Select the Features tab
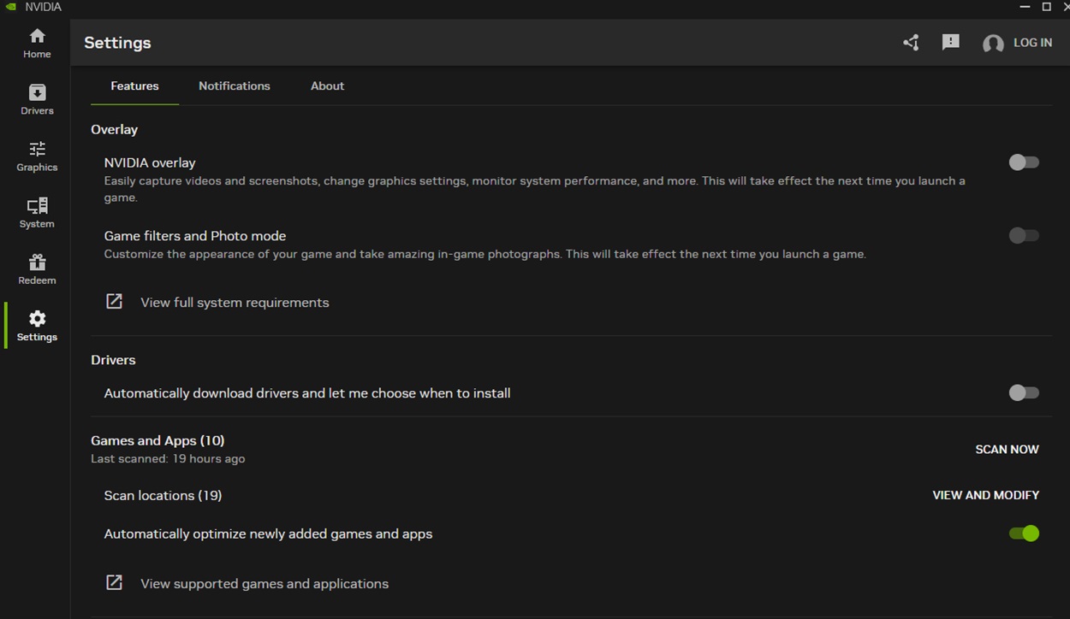Screen dimensions: 1070x619 [x=134, y=86]
